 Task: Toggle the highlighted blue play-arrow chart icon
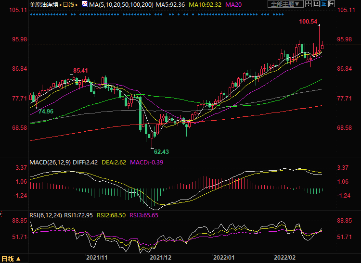pos(324,4)
